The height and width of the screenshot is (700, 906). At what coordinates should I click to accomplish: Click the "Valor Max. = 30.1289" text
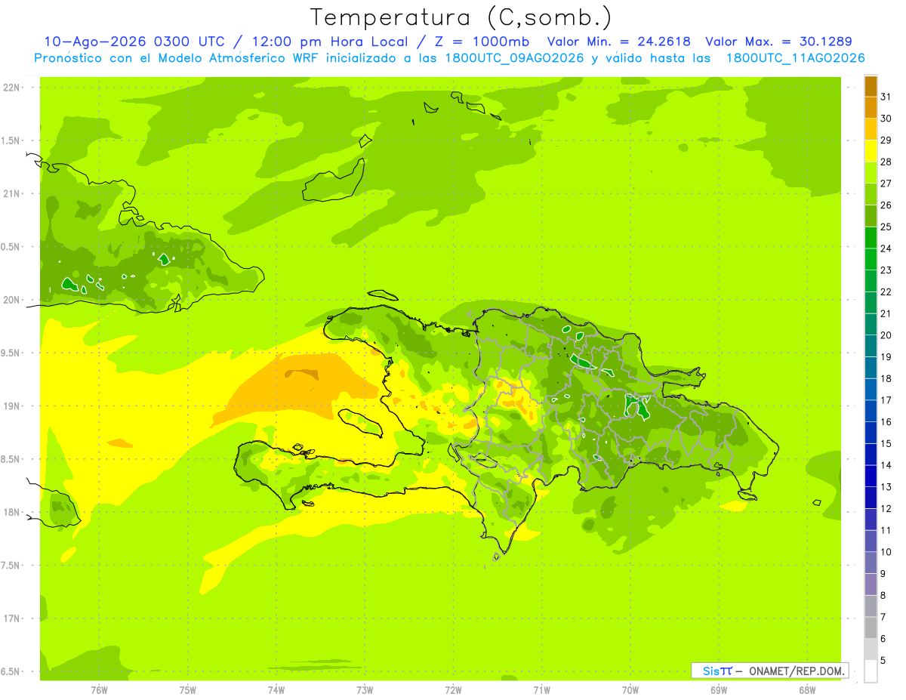pos(778,42)
